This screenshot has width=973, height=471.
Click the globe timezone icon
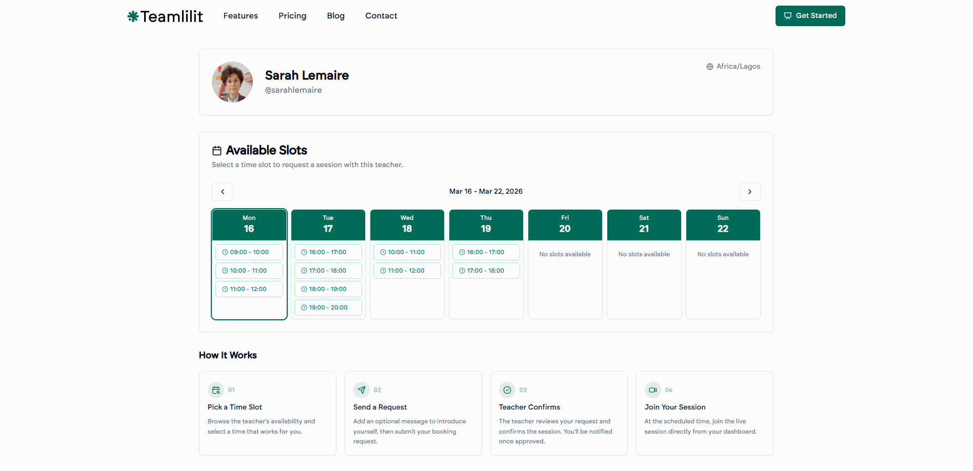[x=710, y=67]
